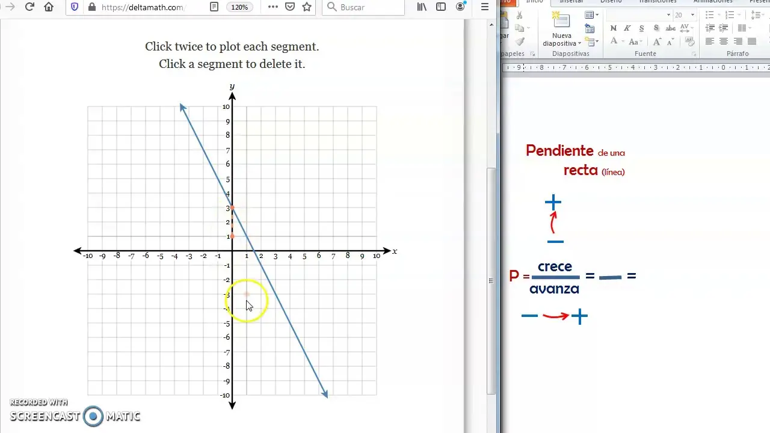Open line spacing dropdown in PowerPoint
The image size is (770, 433).
[x=756, y=15]
